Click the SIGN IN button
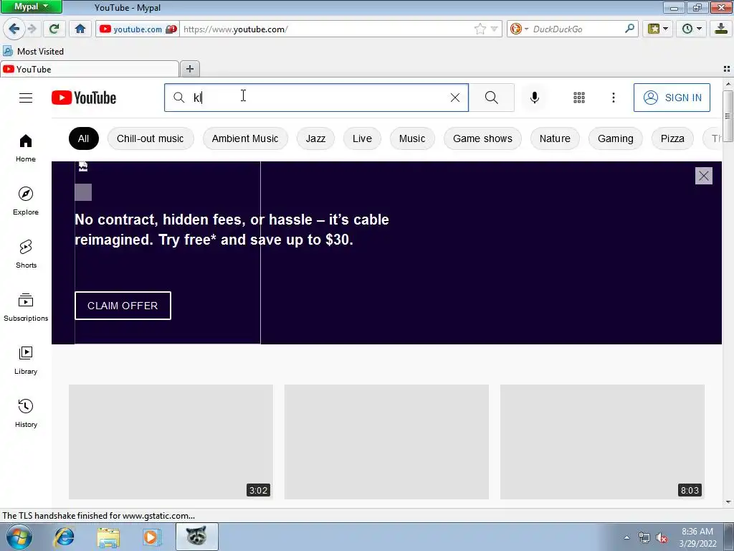The width and height of the screenshot is (734, 551). click(672, 98)
